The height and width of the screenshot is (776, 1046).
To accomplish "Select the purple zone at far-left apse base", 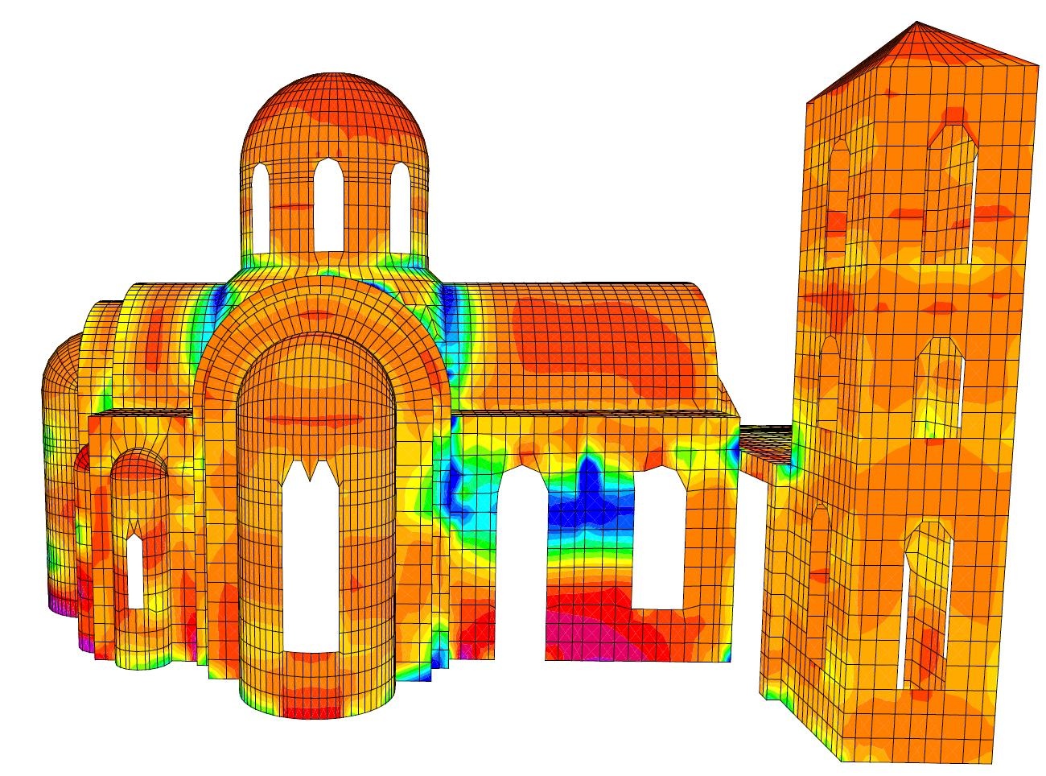I will 58,602.
